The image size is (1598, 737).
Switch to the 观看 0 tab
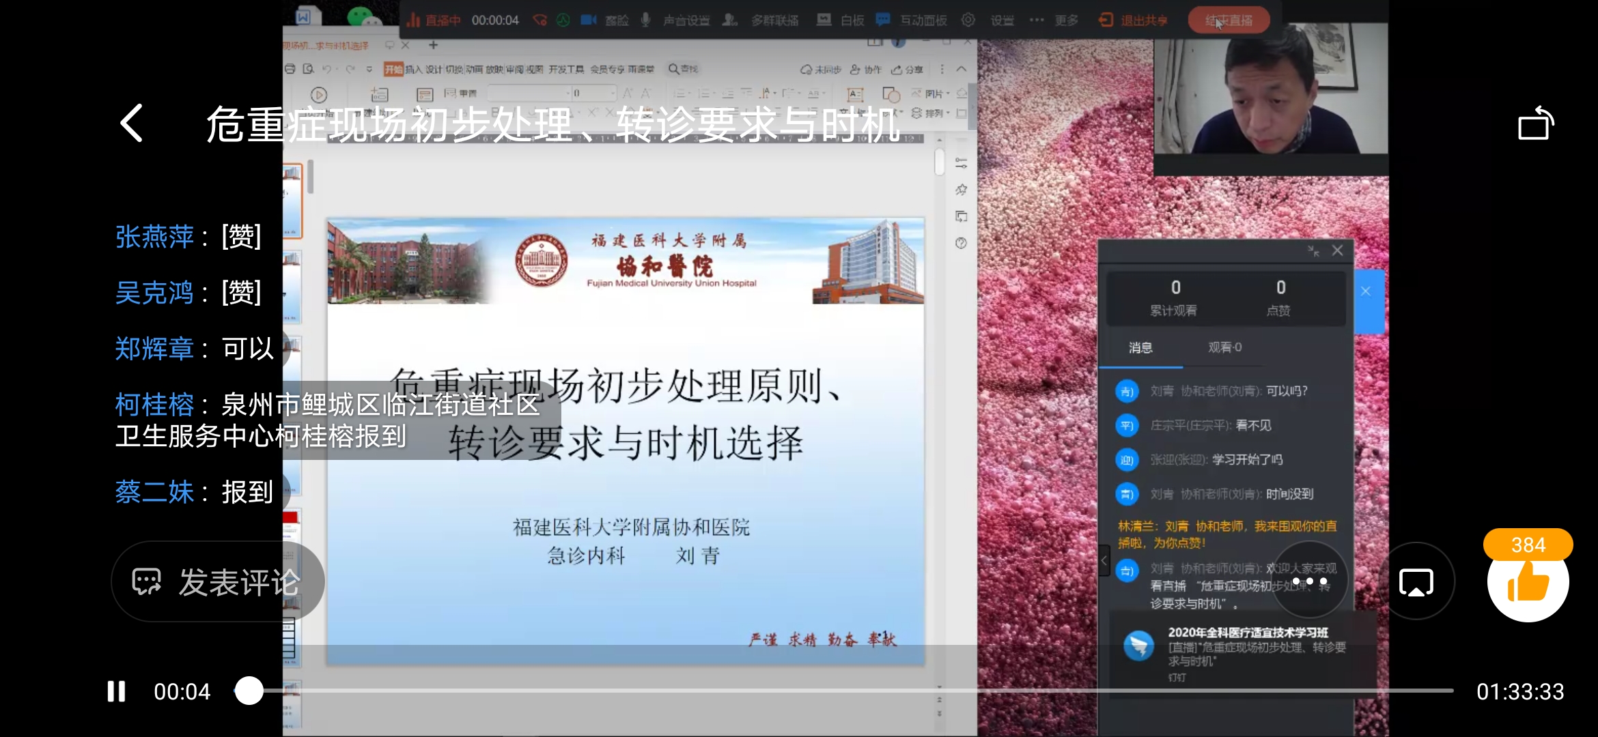coord(1224,347)
